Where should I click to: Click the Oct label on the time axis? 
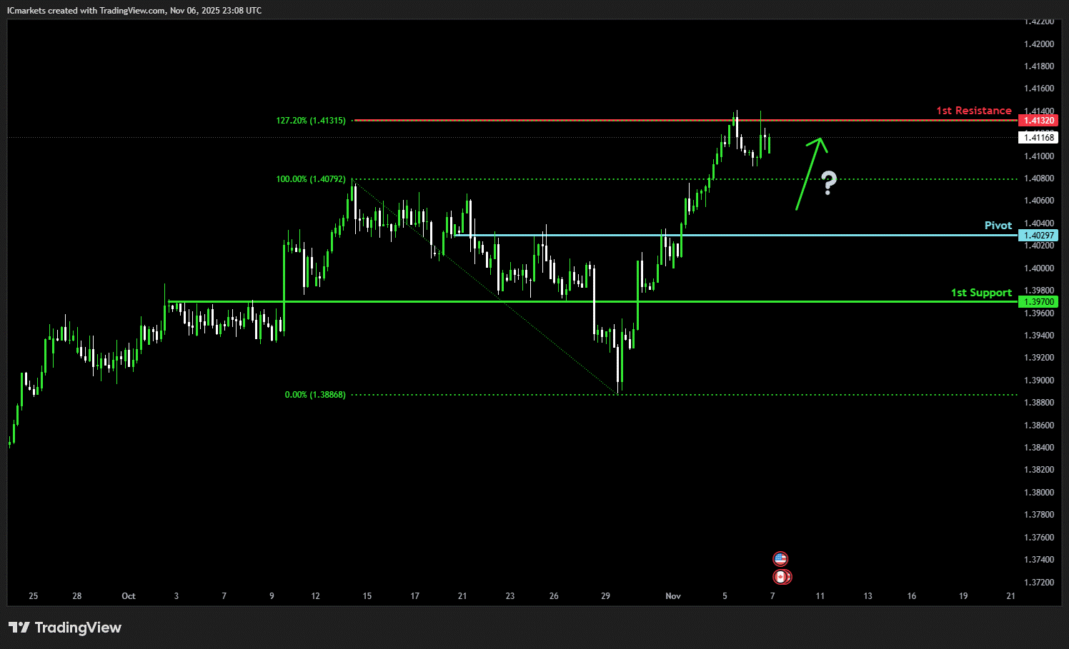pos(129,596)
